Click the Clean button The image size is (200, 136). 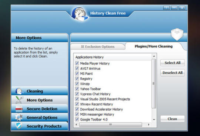[173, 119]
